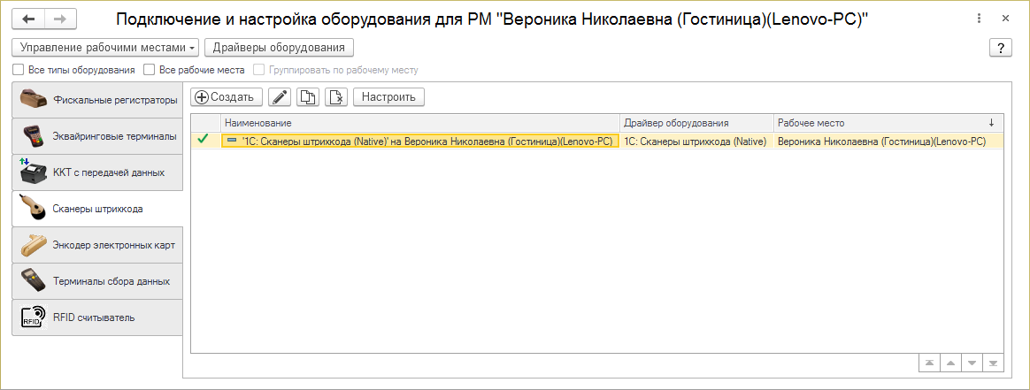The image size is (1030, 390).
Task: Close the equipment setup window
Action: coord(1006,19)
